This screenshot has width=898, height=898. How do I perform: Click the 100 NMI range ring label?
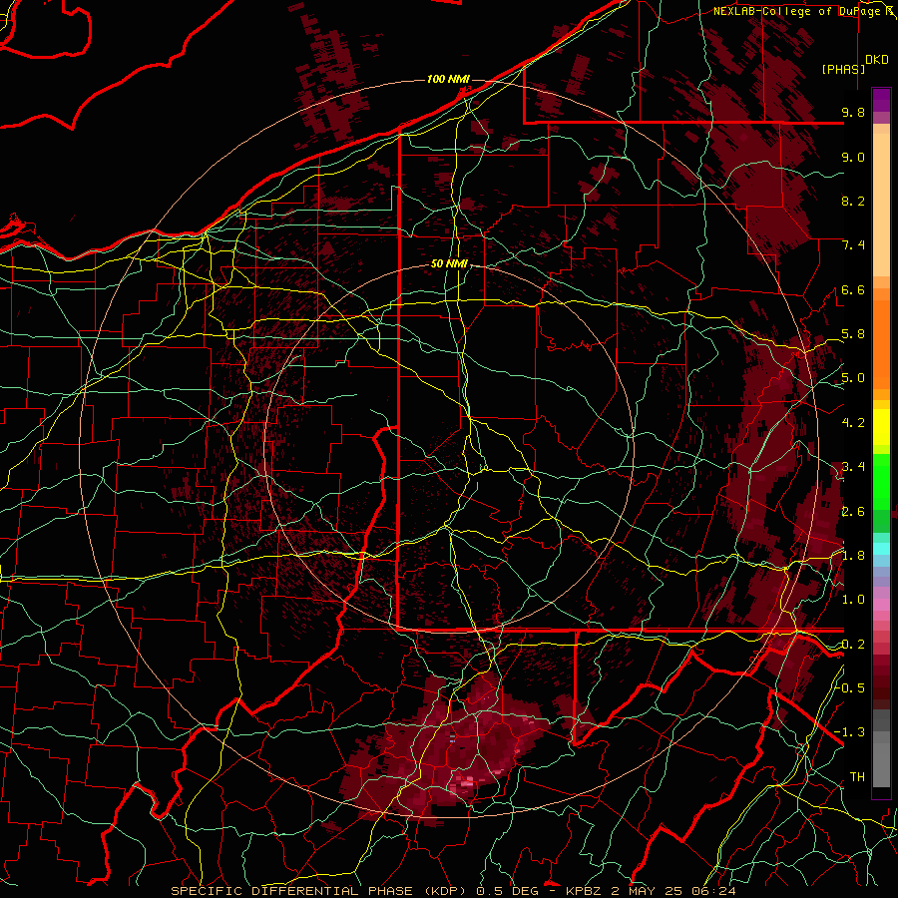pos(448,79)
